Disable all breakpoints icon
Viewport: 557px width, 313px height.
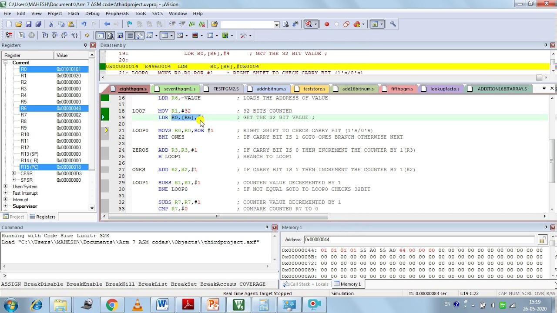346,24
